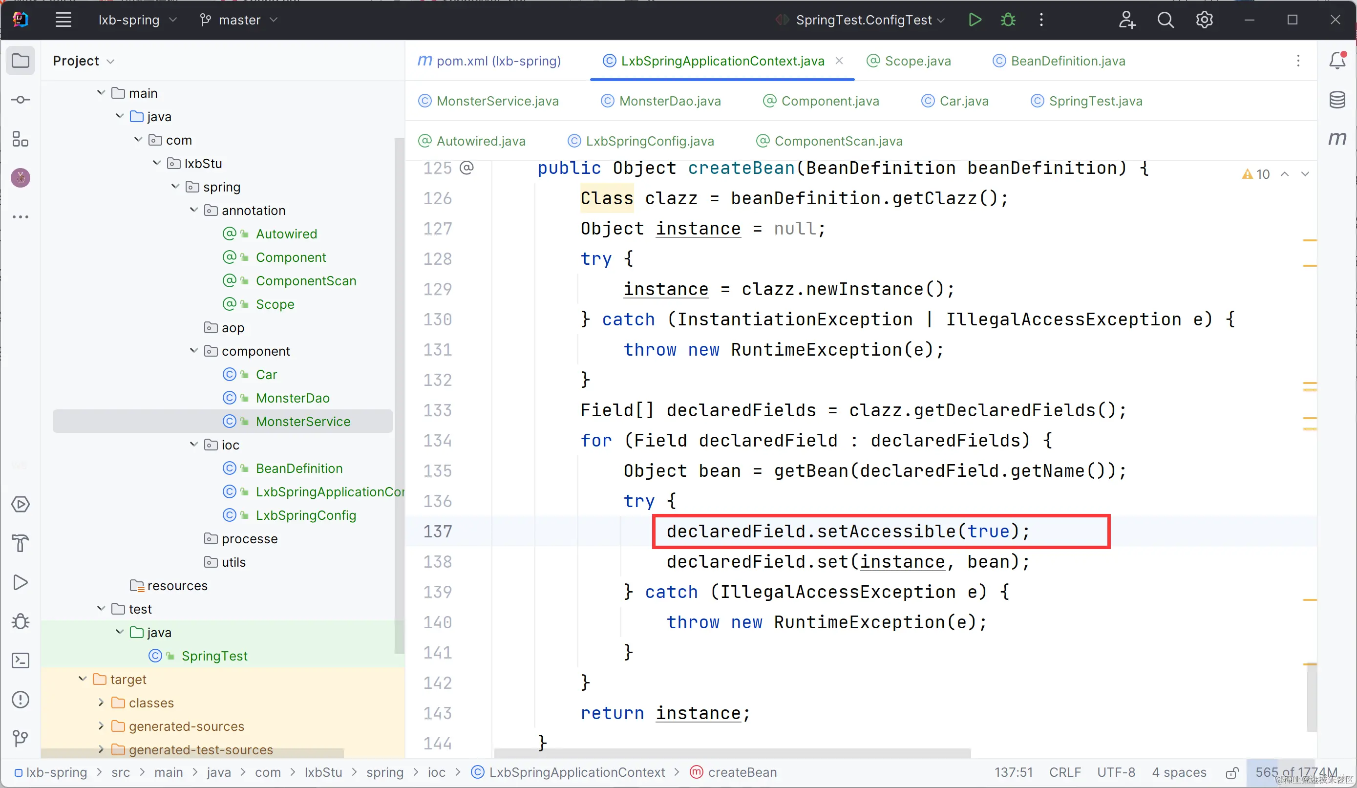Open the Terminal tool window

coord(21,660)
